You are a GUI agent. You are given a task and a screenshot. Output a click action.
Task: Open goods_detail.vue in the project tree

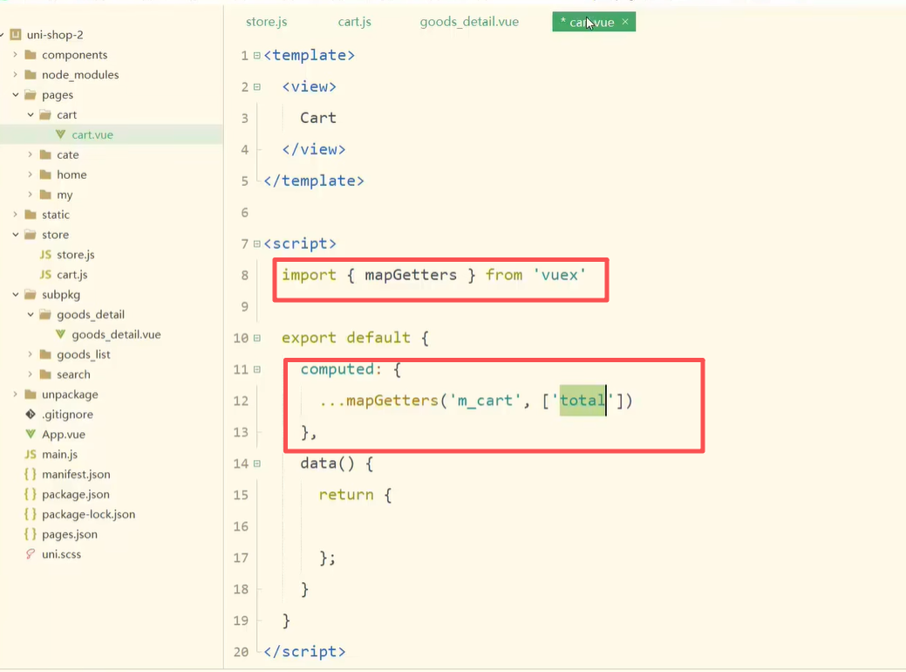pos(116,334)
